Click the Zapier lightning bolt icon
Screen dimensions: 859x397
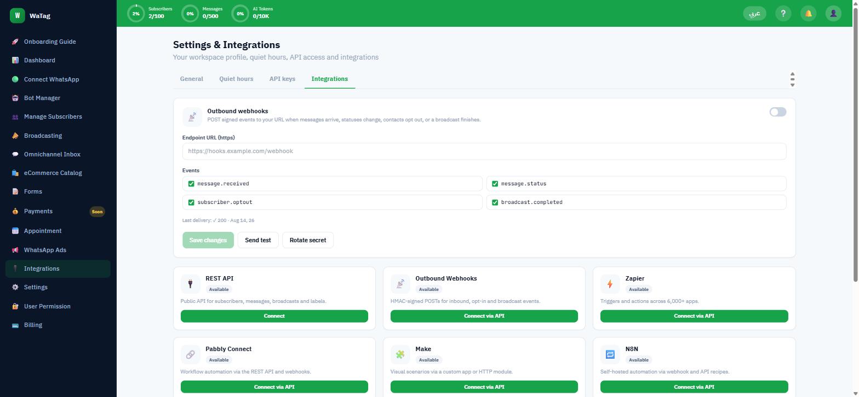[x=610, y=284]
